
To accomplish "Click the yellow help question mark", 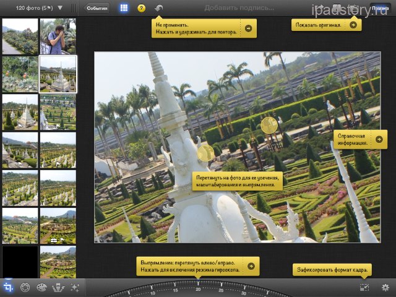I will pos(142,8).
